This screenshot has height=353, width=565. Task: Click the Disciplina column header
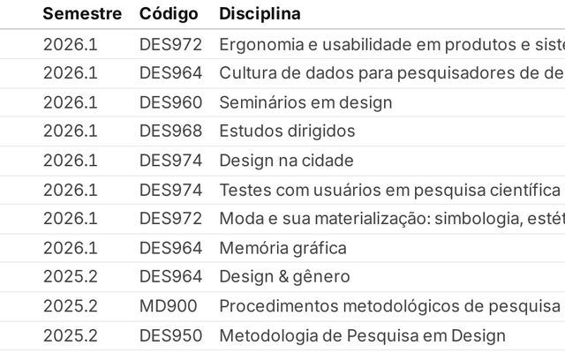tap(260, 14)
